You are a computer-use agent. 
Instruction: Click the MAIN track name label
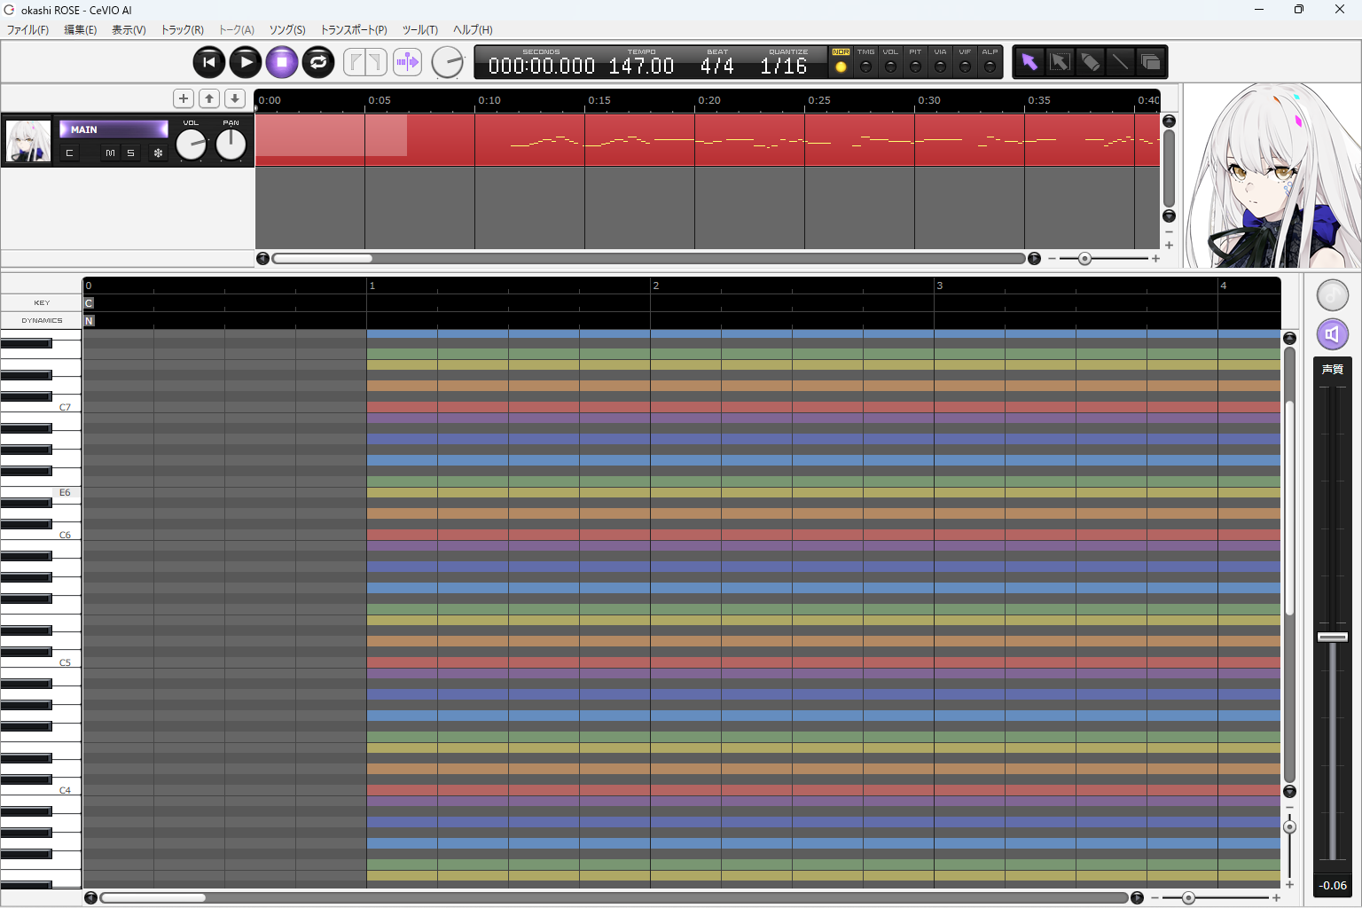click(113, 129)
